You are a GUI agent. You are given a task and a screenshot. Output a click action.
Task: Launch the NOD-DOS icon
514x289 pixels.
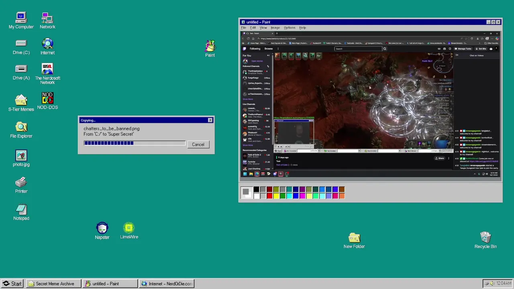coord(47,101)
